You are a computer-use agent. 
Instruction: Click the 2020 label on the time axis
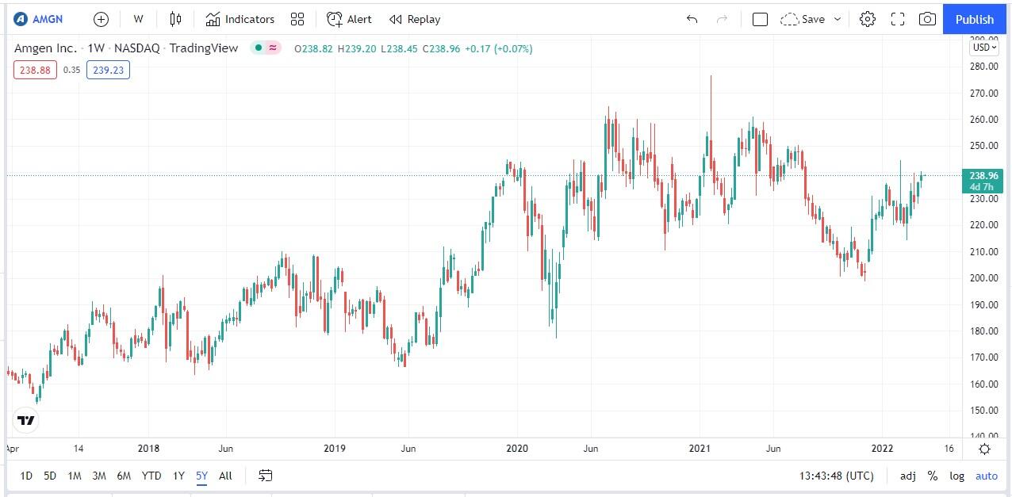(x=517, y=449)
